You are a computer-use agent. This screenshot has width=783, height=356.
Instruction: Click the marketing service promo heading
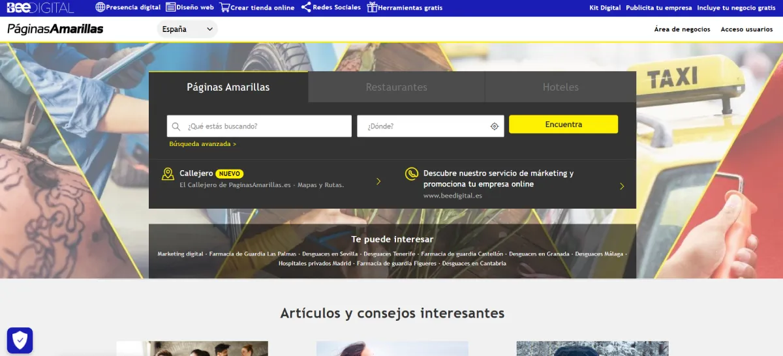(499, 179)
